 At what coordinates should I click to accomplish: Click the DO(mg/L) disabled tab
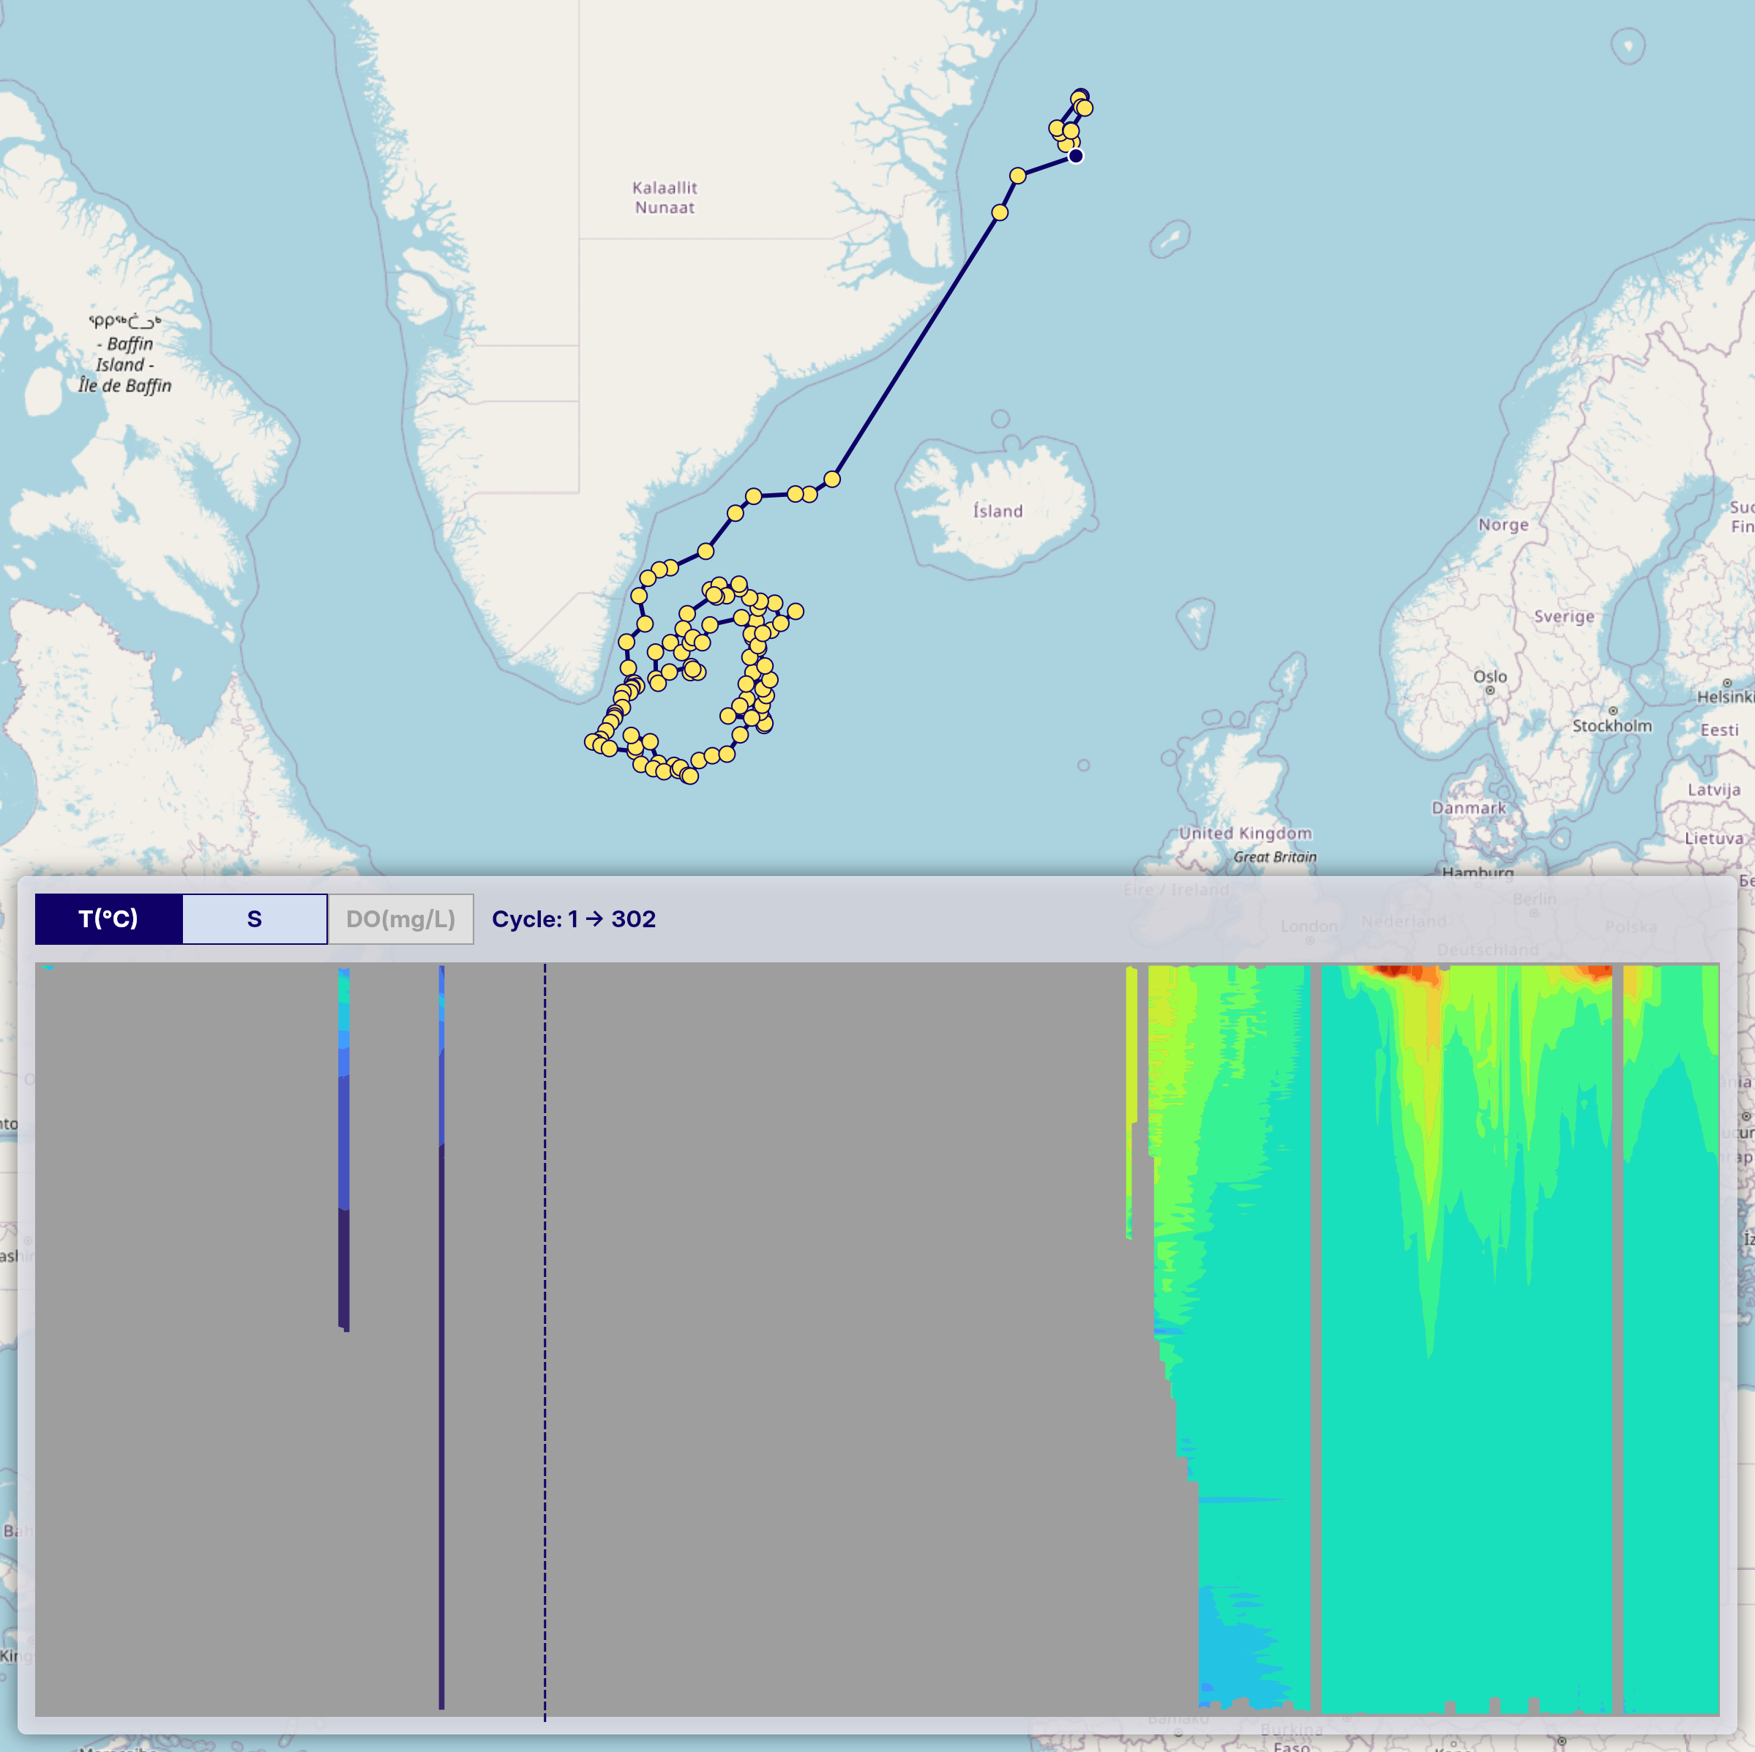(x=400, y=918)
